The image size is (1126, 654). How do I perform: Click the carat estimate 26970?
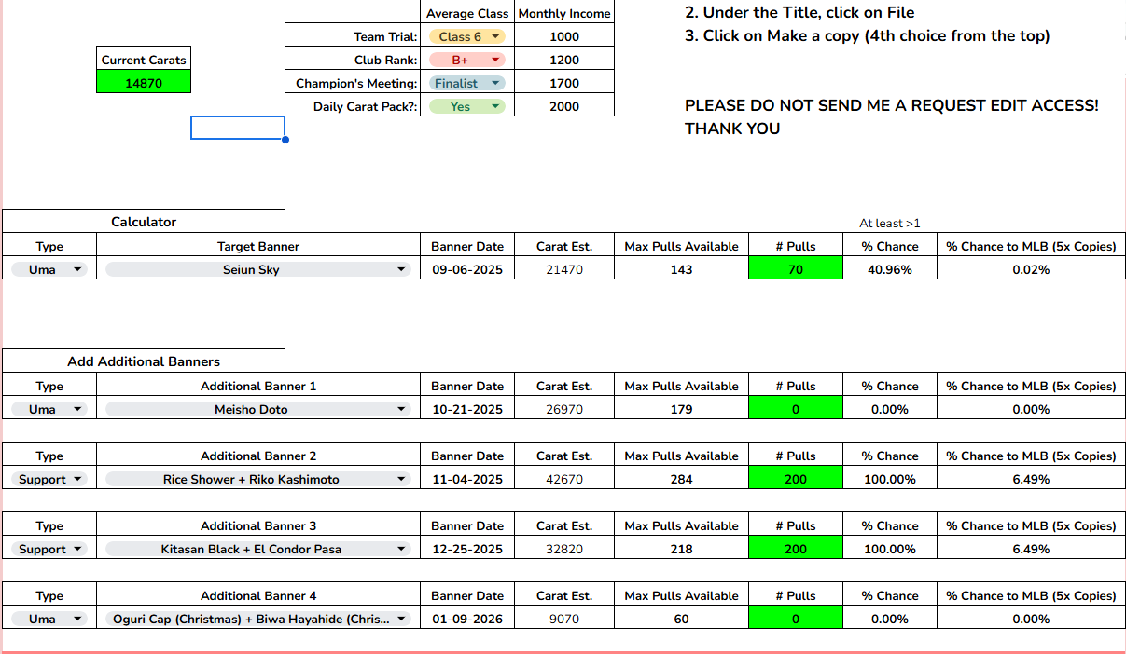(x=564, y=409)
